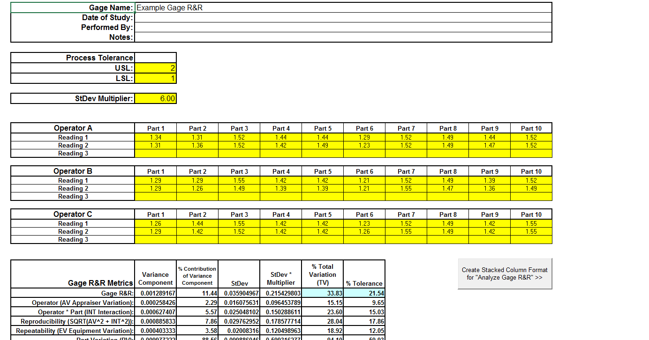This screenshot has width=649, height=340.
Task: Click Reproducibility % Tolerance value 17.86
Action: [x=364, y=321]
